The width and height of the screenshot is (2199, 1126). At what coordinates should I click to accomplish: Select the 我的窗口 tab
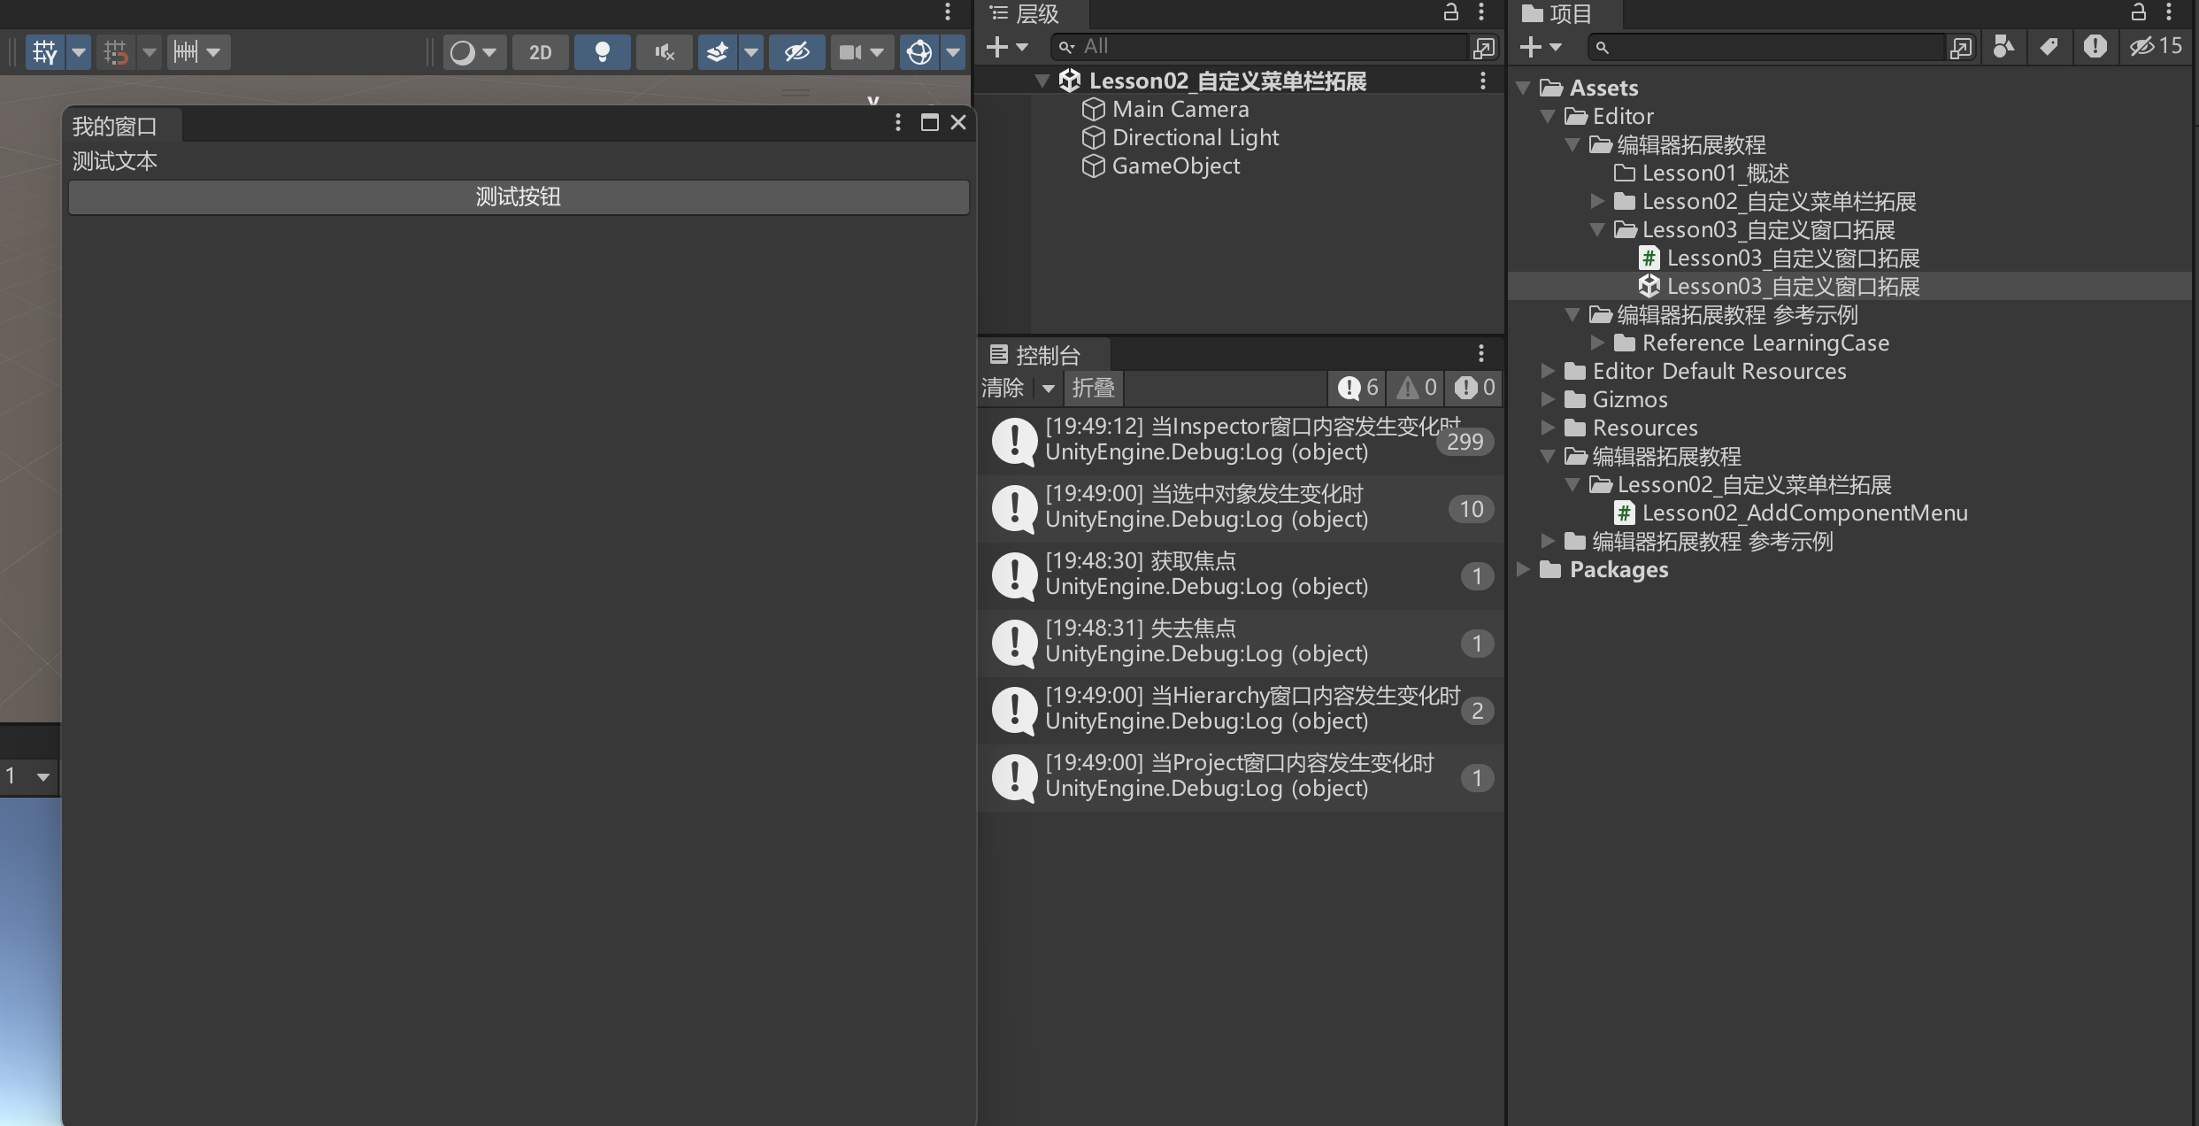click(115, 127)
